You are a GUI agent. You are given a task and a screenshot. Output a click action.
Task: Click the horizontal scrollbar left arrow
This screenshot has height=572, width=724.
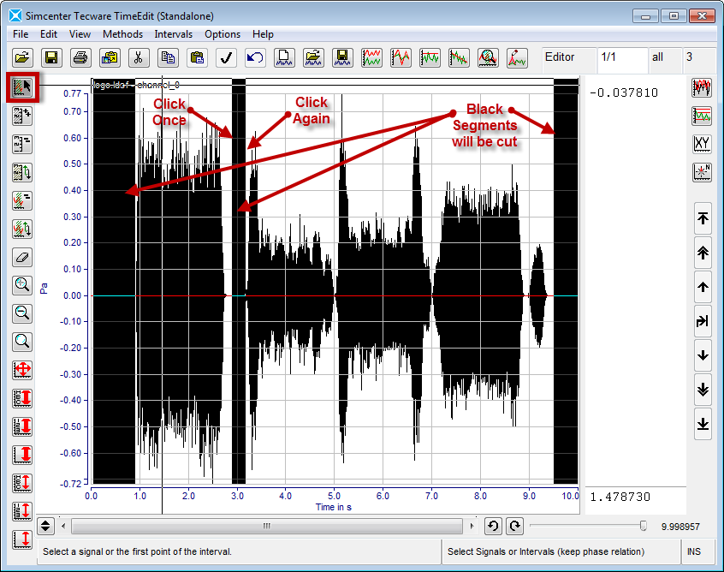tap(63, 526)
